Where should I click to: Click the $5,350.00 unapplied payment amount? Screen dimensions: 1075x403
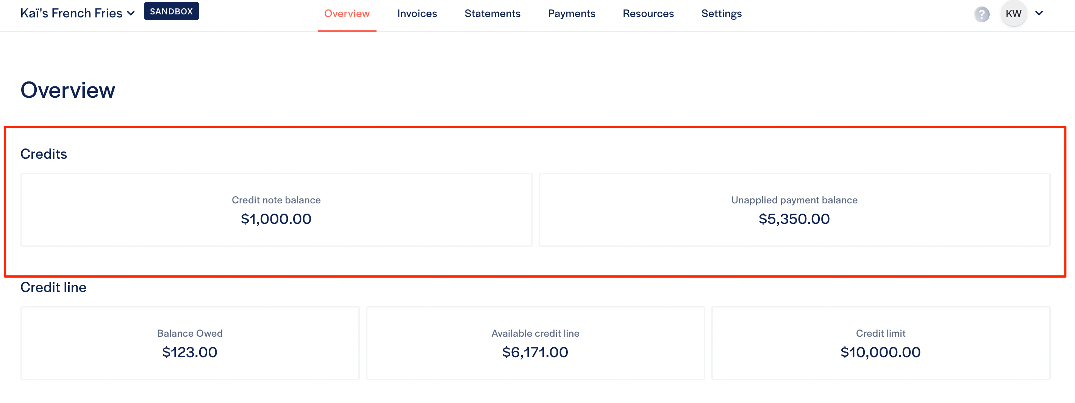pos(794,219)
